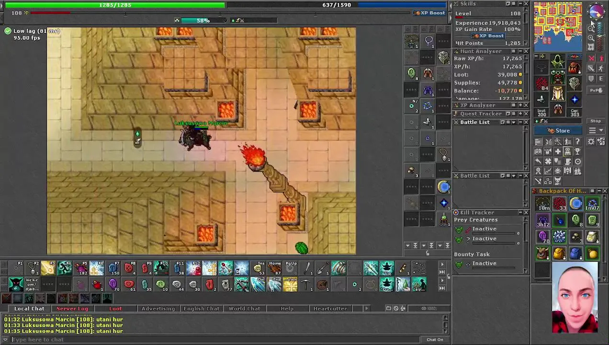
Task: Select defensive shield fight mode
Action: tap(592, 79)
